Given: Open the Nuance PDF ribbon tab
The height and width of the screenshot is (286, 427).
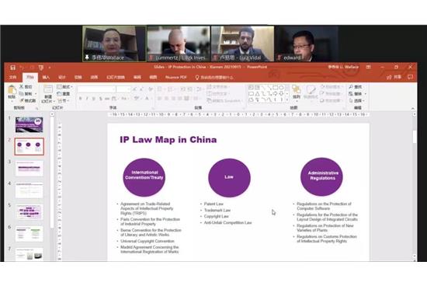Looking at the screenshot, I should click(x=176, y=78).
